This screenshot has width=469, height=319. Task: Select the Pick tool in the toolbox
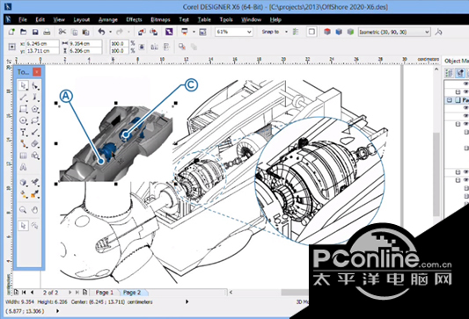pyautogui.click(x=23, y=85)
